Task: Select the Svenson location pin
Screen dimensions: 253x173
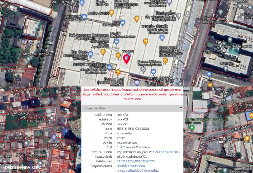Action: pos(226,68)
